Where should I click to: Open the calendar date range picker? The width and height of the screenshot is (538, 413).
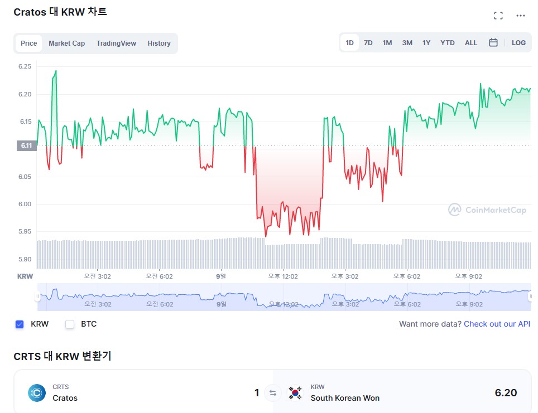(x=493, y=42)
